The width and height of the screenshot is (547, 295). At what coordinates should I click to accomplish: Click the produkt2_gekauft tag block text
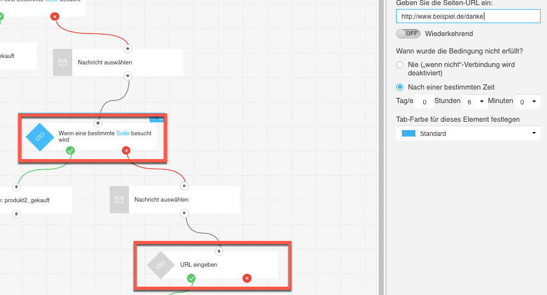tap(25, 200)
